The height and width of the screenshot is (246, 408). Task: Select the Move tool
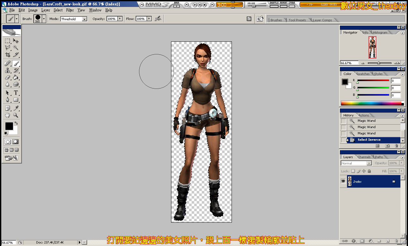(16, 41)
